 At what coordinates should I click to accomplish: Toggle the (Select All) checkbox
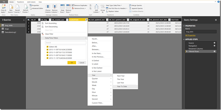pyautogui.click(x=47, y=47)
